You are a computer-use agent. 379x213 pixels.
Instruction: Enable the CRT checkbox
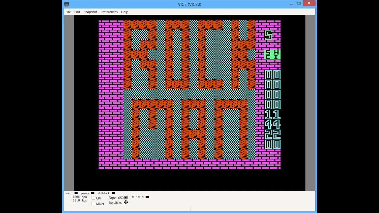(x=93, y=198)
